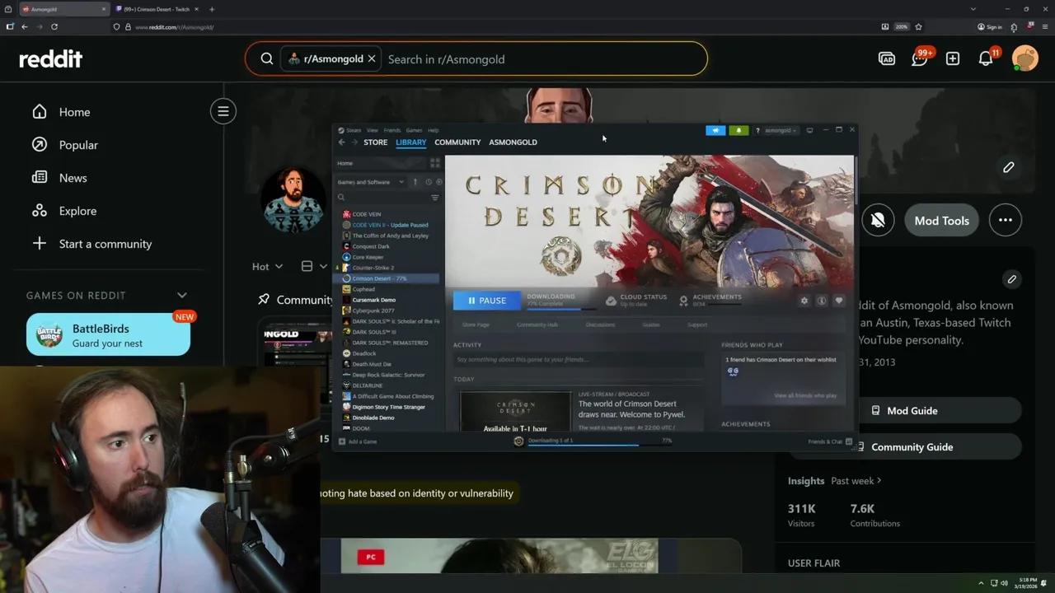1055x593 pixels.
Task: Open library collections grid view icon
Action: (435, 163)
